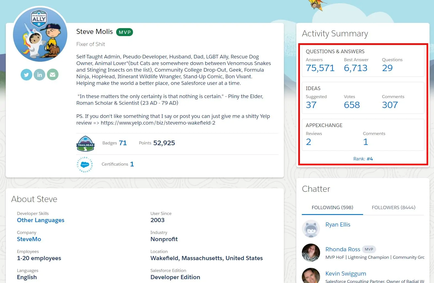Click the Yelp URL in the bio
Screen dimensions: 434x283
click(158, 123)
